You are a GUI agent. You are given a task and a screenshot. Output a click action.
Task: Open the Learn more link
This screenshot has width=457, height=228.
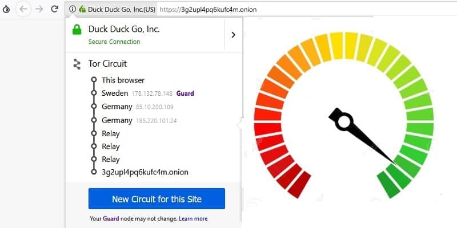(193, 218)
